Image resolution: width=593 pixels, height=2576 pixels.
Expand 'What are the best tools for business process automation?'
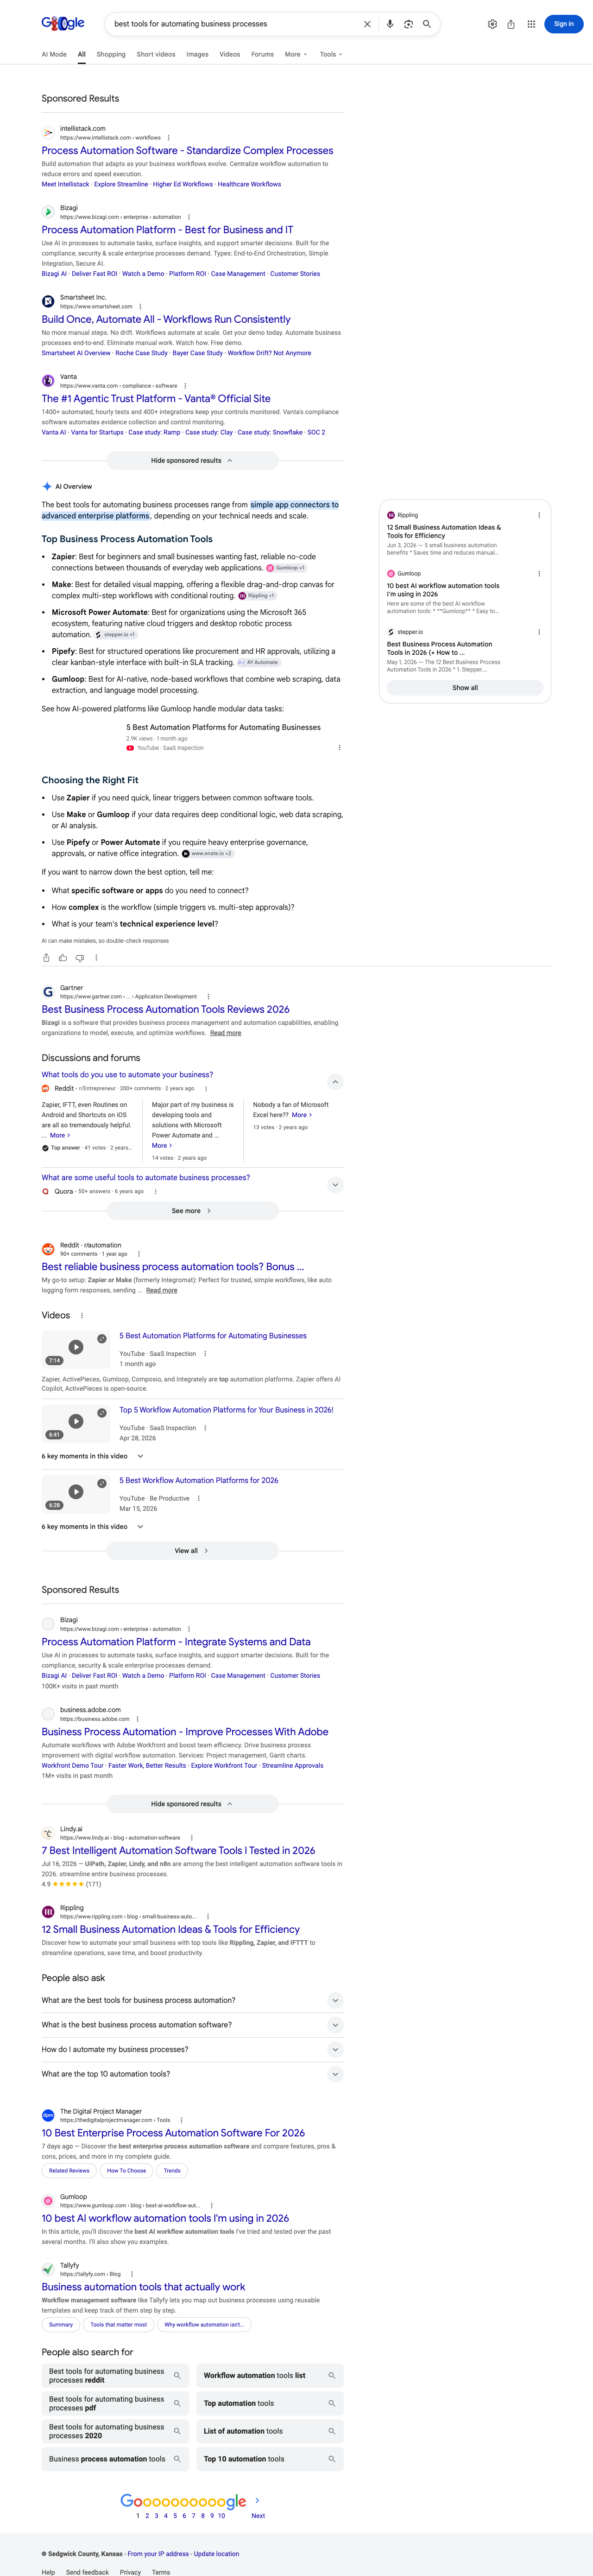[192, 2000]
